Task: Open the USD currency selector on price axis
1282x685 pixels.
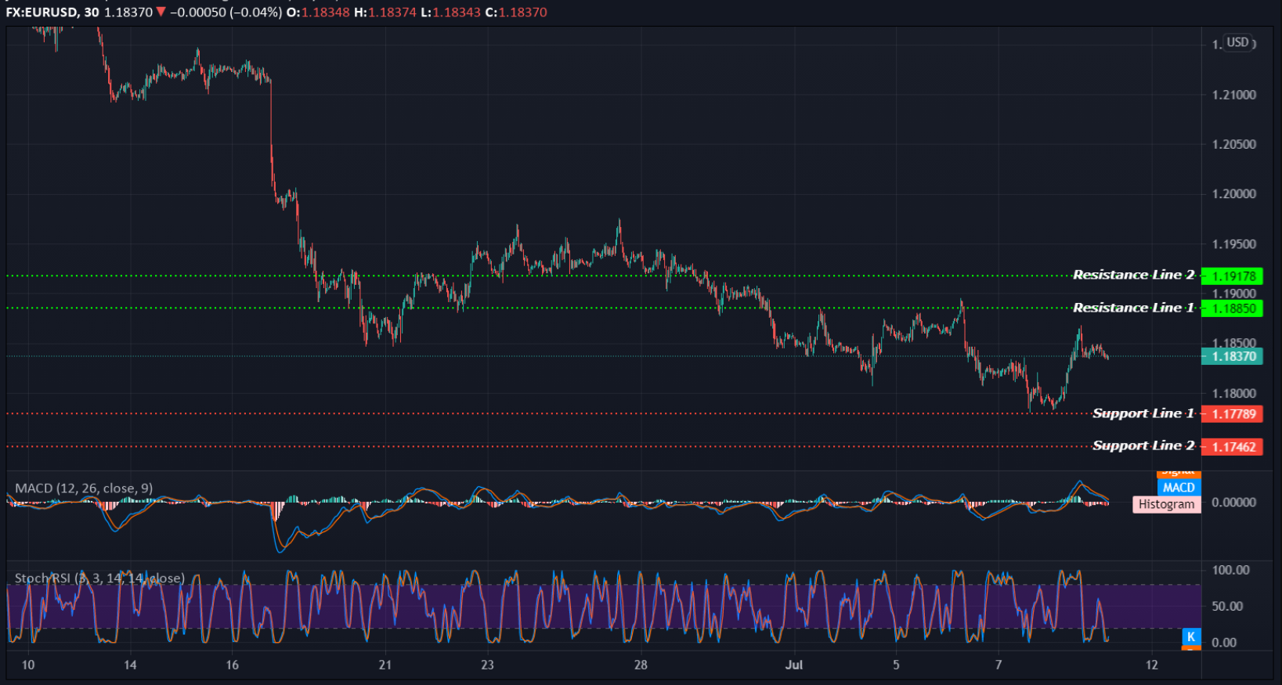Action: 1238,42
